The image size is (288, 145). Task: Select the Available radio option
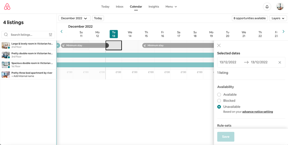pos(219,95)
